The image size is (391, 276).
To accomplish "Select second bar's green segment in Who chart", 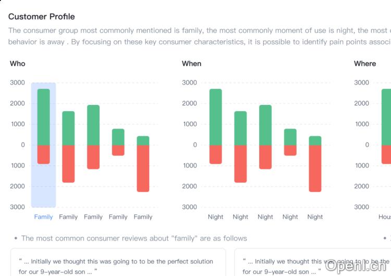I will [68, 128].
